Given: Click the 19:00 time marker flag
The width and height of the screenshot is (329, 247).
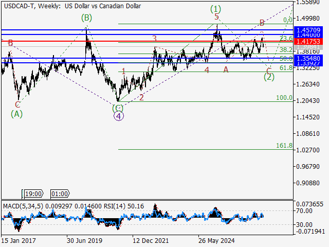Looking at the screenshot, I should click(x=33, y=193).
